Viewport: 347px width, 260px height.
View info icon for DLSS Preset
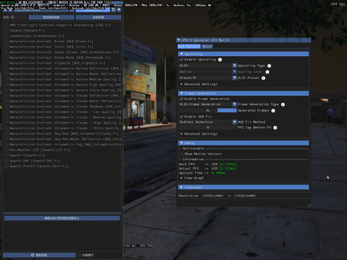[263, 78]
